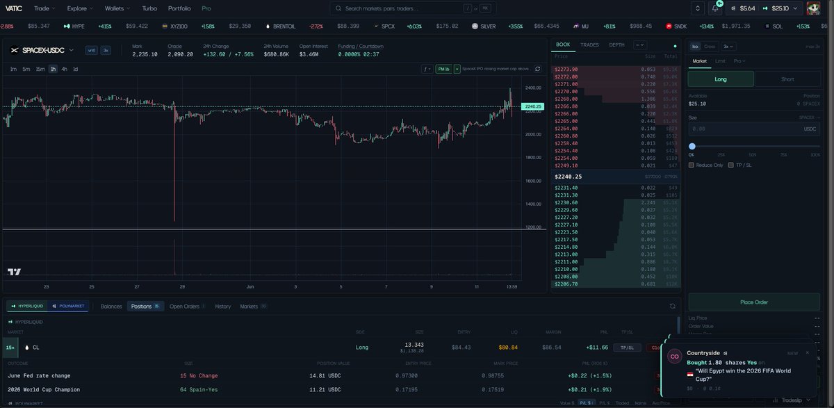The width and height of the screenshot is (834, 408).
Task: Refresh the chart with the reload icon
Action: click(537, 69)
